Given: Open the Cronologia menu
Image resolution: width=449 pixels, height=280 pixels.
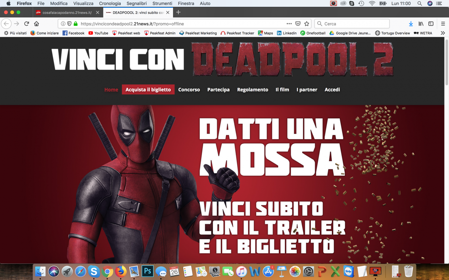Looking at the screenshot, I should [110, 3].
